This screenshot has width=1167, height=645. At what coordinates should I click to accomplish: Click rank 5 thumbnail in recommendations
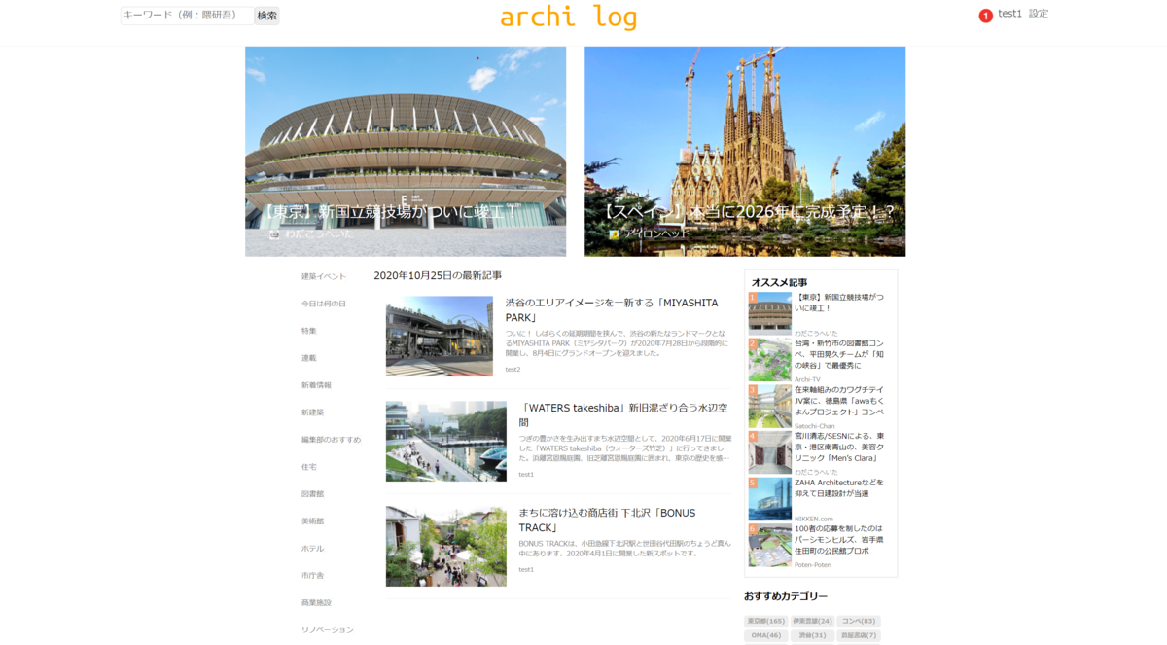[x=769, y=499]
